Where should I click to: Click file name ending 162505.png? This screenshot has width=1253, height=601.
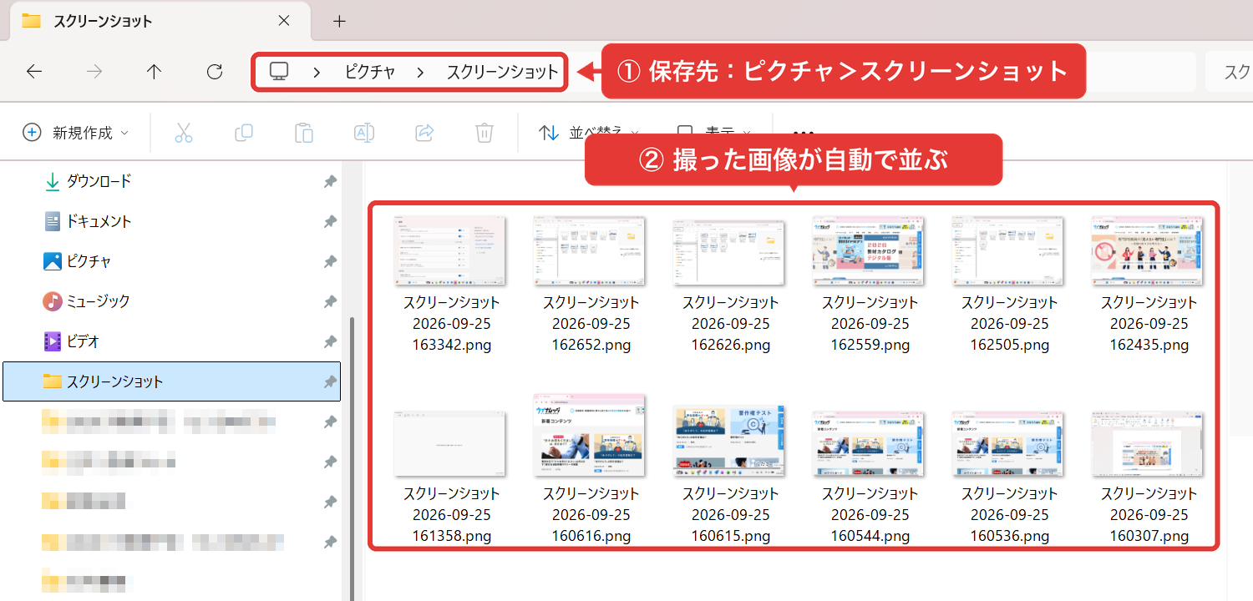[1009, 324]
